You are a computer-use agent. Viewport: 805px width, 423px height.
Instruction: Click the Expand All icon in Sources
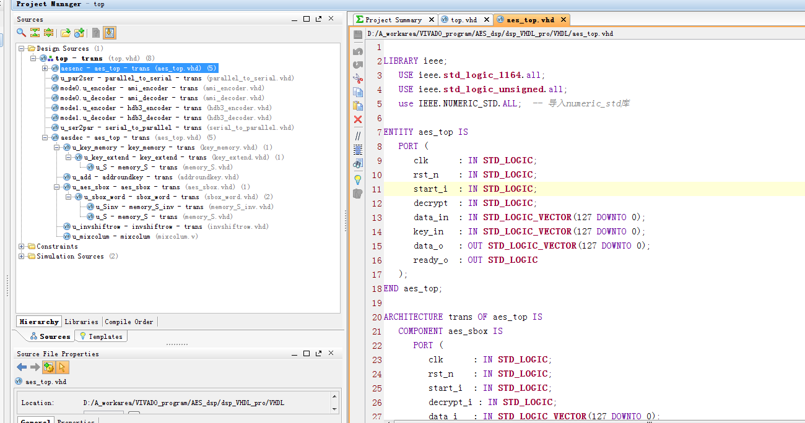coord(48,33)
